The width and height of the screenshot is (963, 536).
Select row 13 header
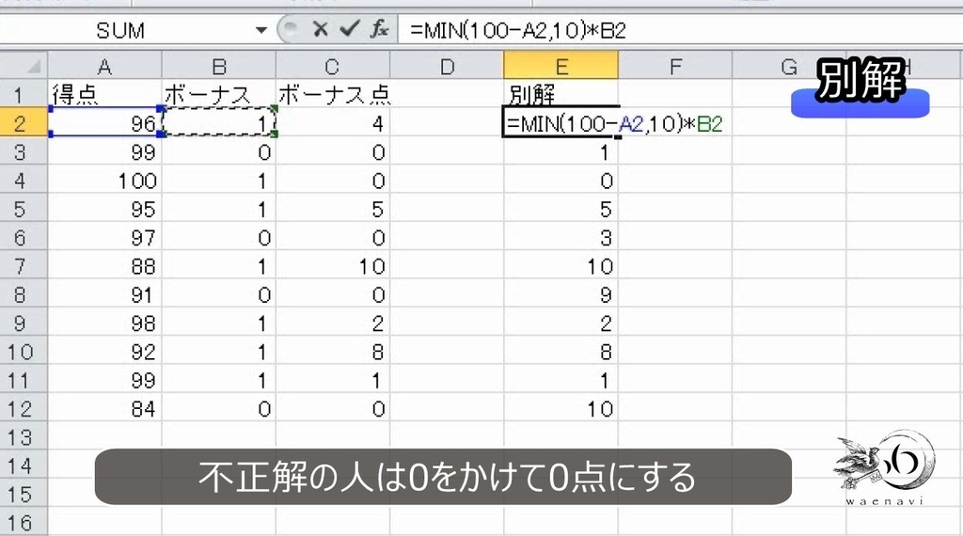[x=24, y=437]
